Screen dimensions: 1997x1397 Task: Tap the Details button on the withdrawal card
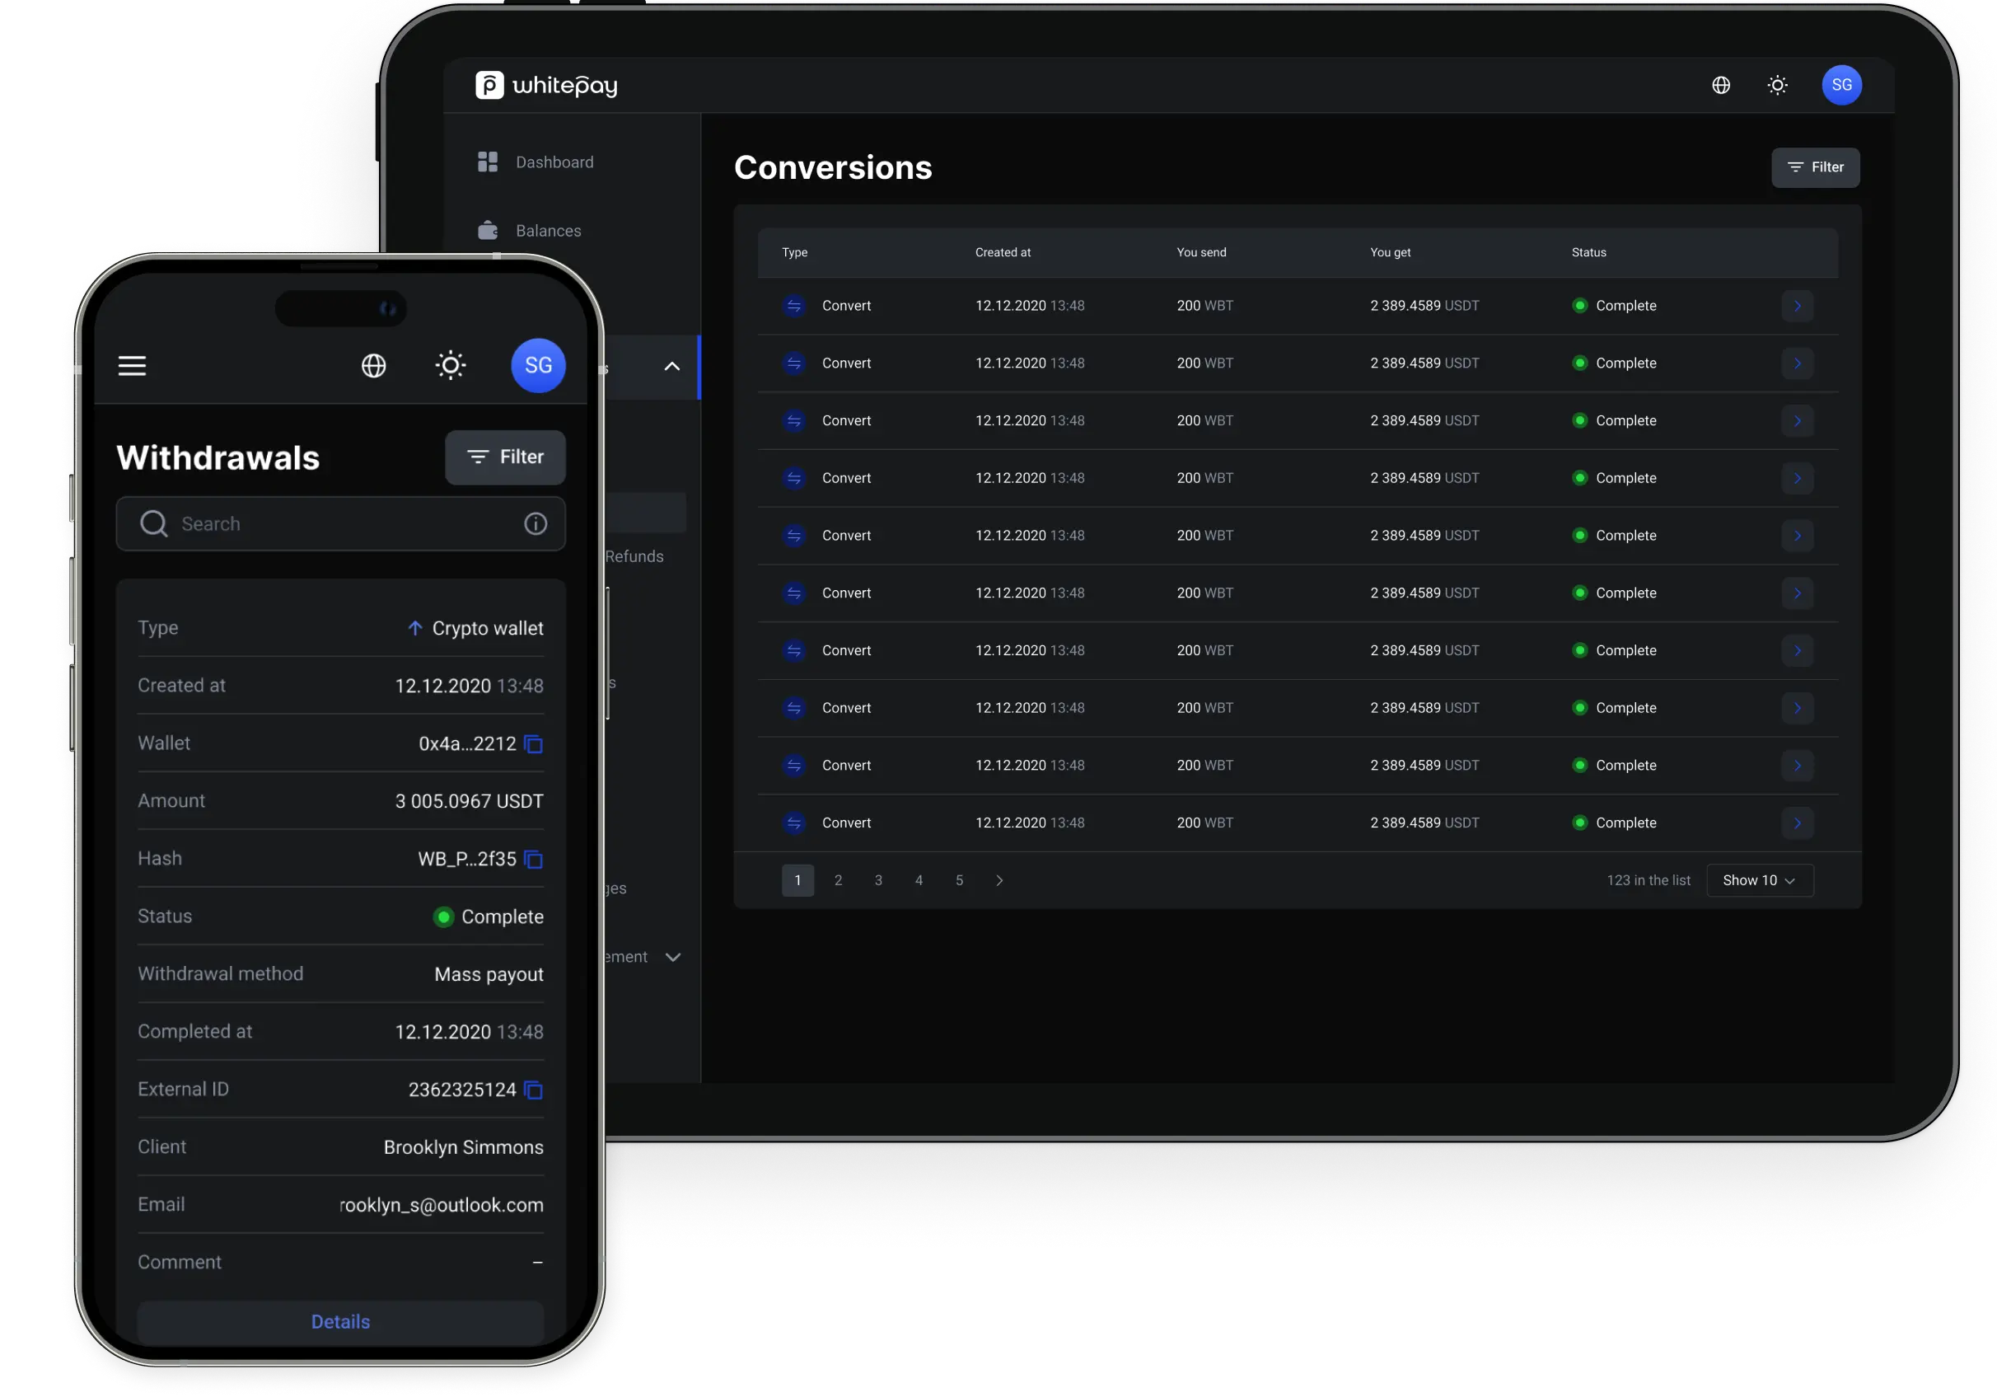point(340,1321)
